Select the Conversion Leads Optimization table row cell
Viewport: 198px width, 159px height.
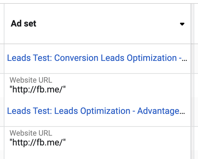(x=97, y=59)
